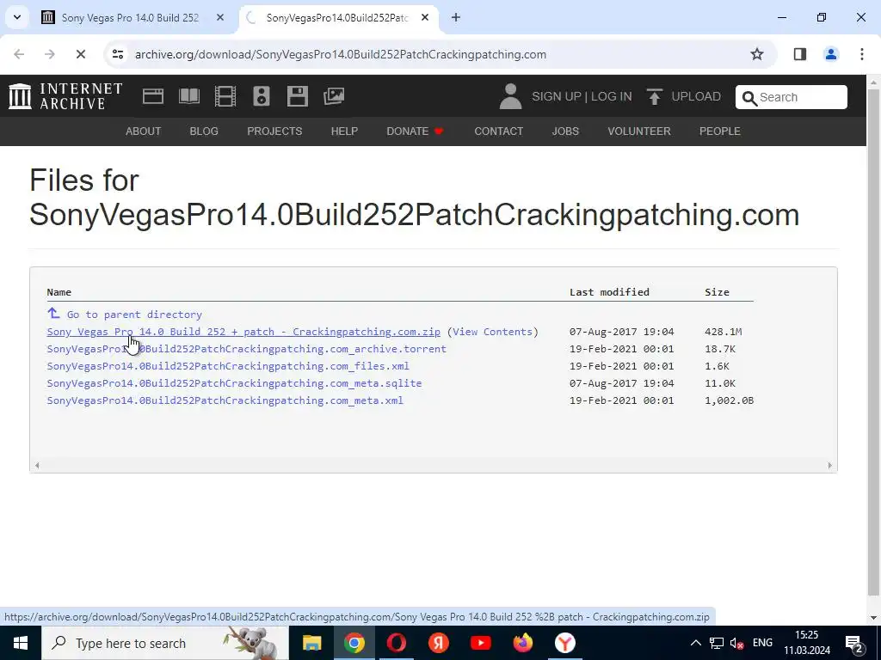The image size is (881, 660).
Task: View site information icon in address bar
Action: click(x=117, y=54)
